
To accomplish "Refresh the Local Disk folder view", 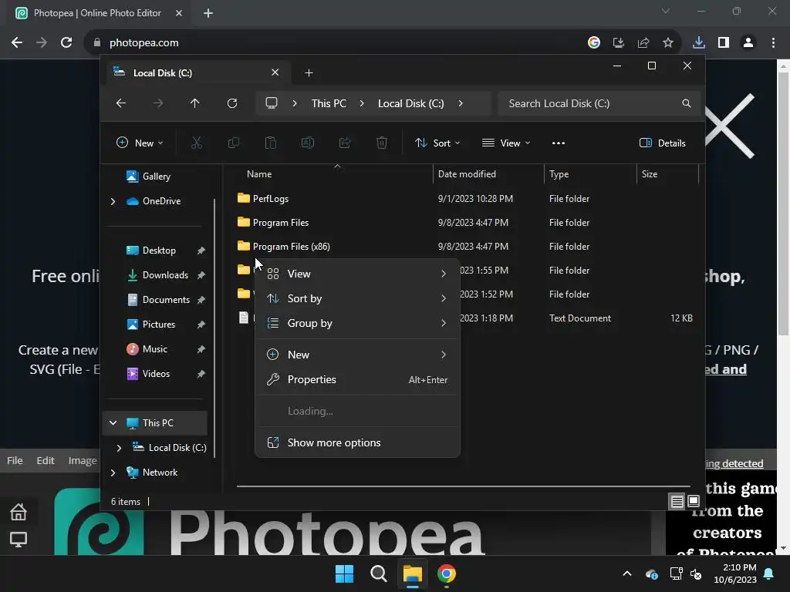I will [232, 103].
